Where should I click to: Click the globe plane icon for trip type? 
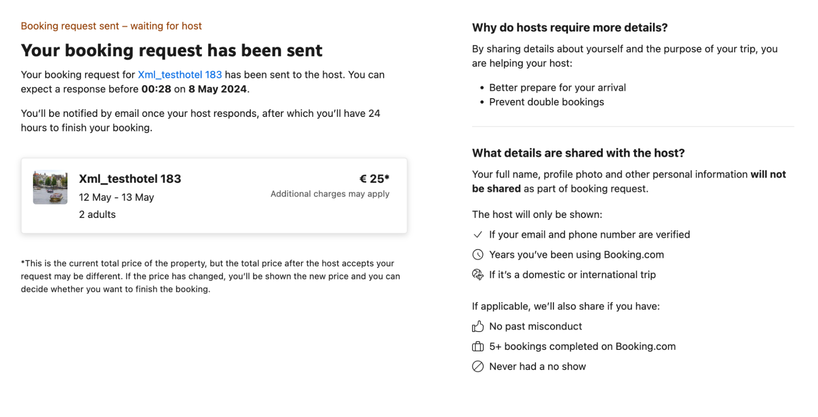point(478,275)
